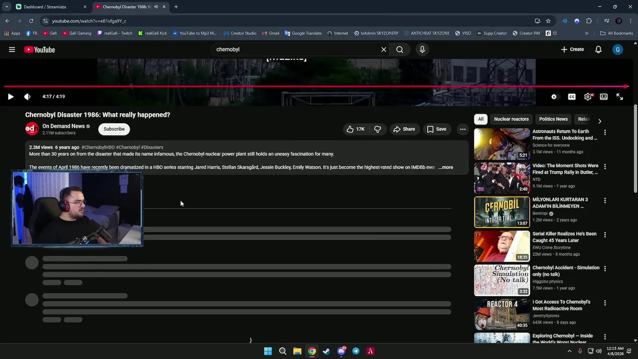This screenshot has height=359, width=638.
Task: Subscribe to On Demand News
Action: click(114, 129)
